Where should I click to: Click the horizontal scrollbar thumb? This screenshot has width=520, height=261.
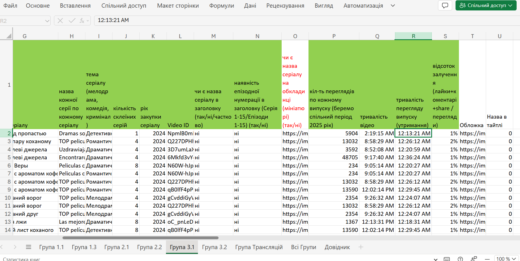[141, 238]
